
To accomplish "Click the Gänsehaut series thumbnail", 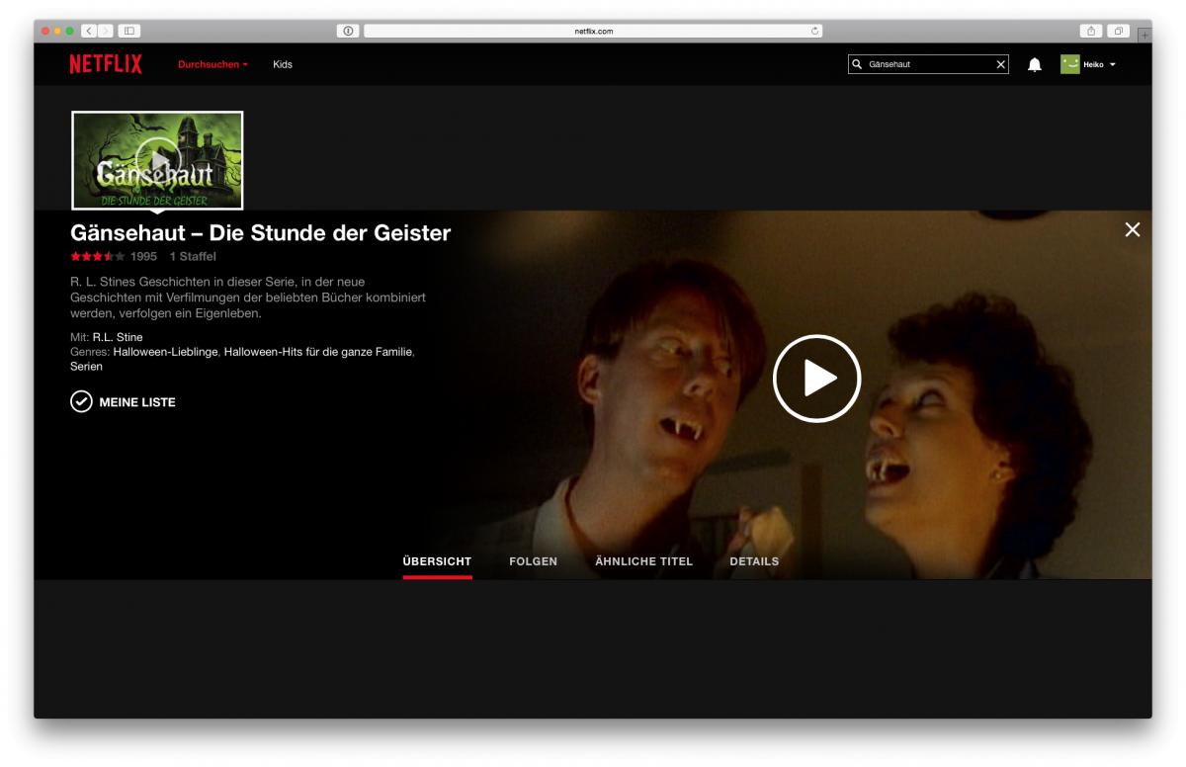I will click(x=157, y=159).
